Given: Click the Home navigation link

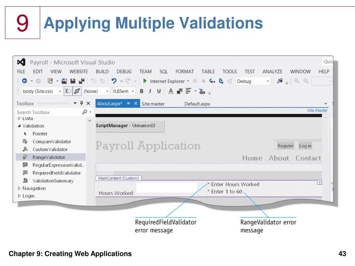Looking at the screenshot, I should pyautogui.click(x=252, y=158).
